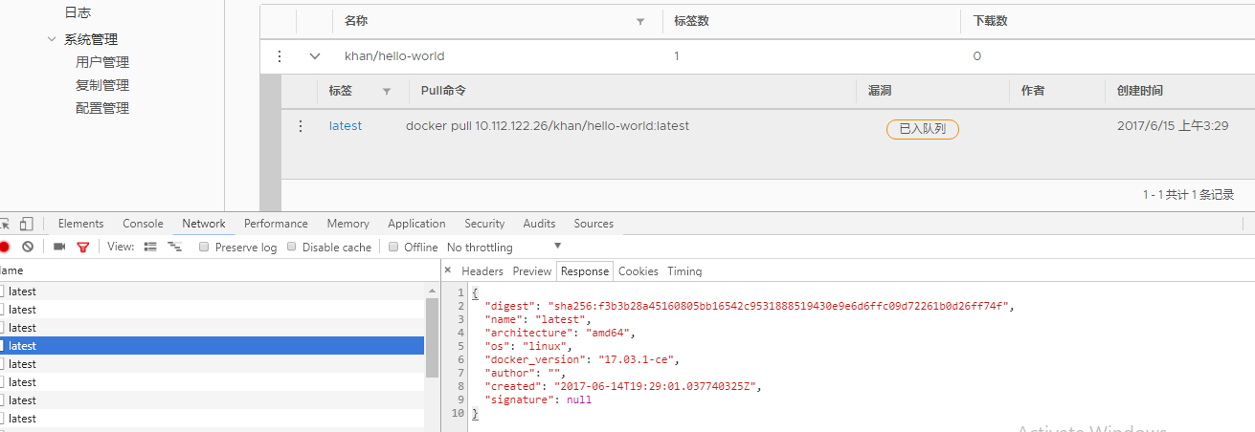1255x432 pixels.
Task: Click the 作者 column header
Action: click(x=1033, y=91)
